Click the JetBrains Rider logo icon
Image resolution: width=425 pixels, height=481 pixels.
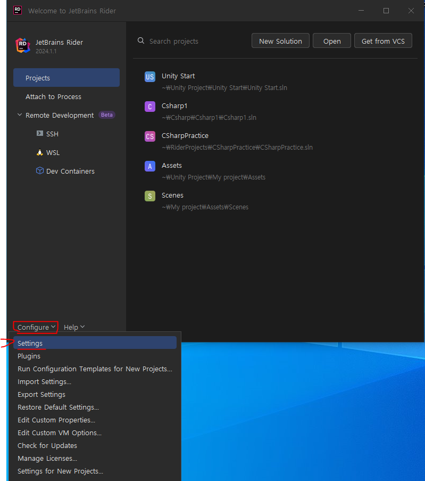pyautogui.click(x=23, y=45)
